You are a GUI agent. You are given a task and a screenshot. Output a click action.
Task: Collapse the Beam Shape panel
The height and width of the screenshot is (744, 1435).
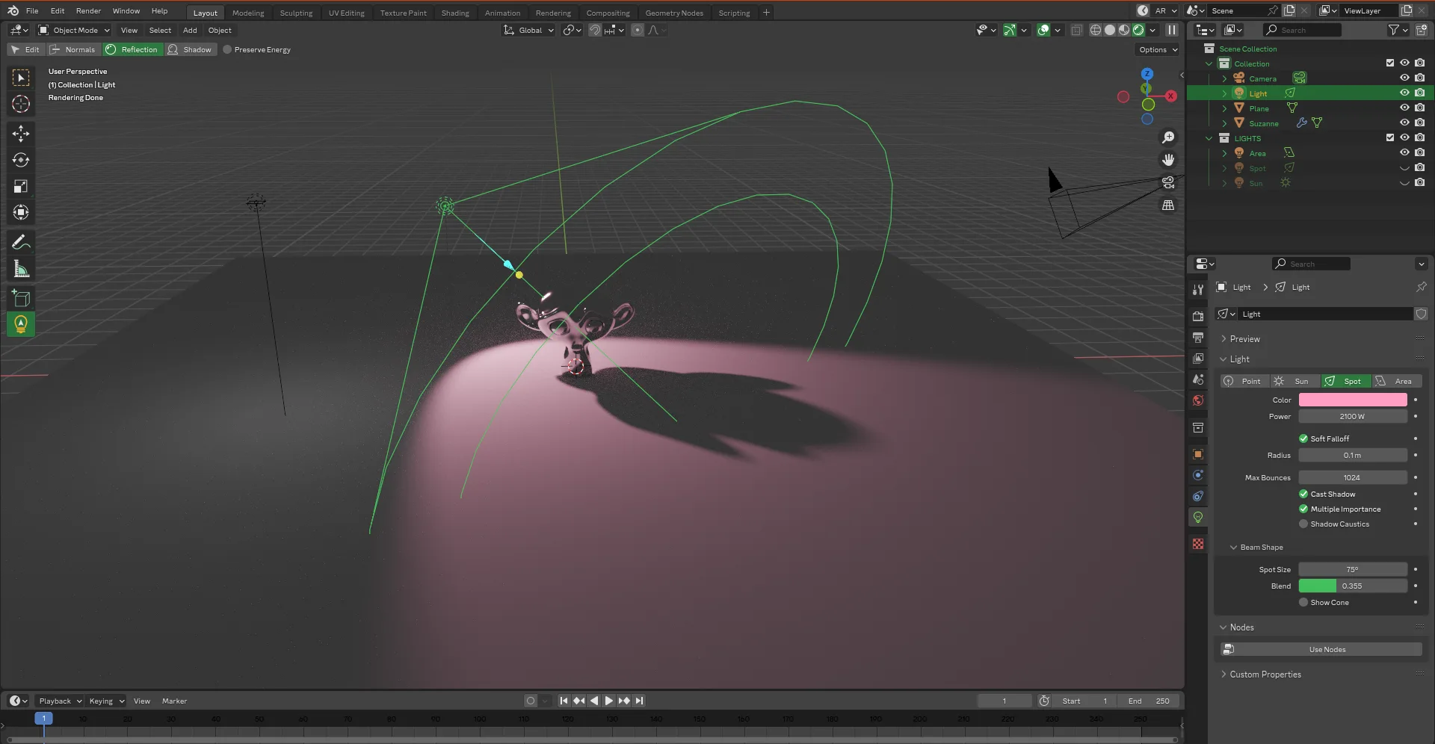tap(1262, 547)
